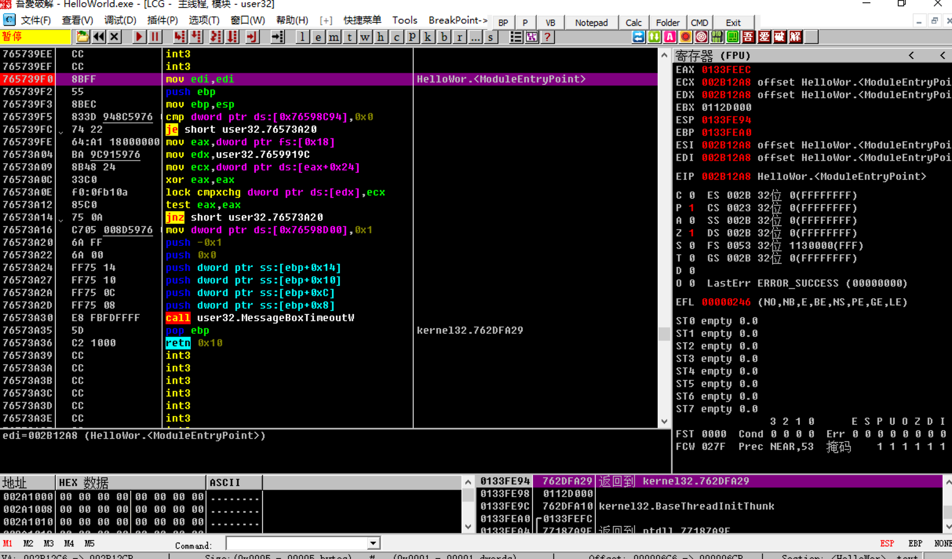Viewport: 952px width, 559px height.
Task: Close the debugged program with X icon
Action: pyautogui.click(x=114, y=37)
